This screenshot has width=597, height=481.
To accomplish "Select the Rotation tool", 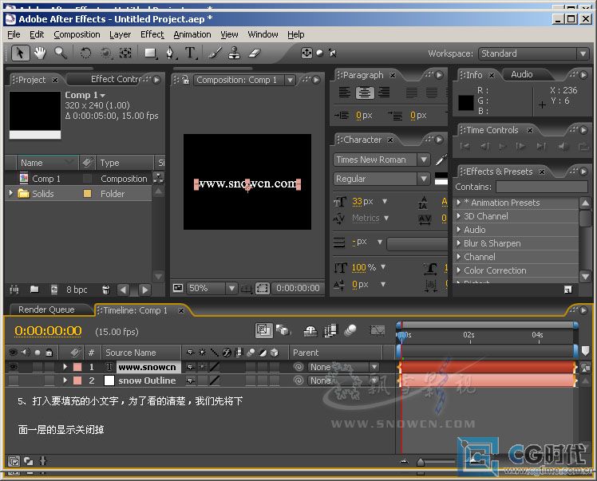I will coord(85,53).
